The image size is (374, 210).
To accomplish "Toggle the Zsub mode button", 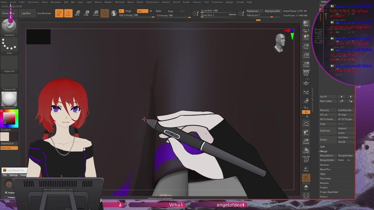I will point(170,11).
